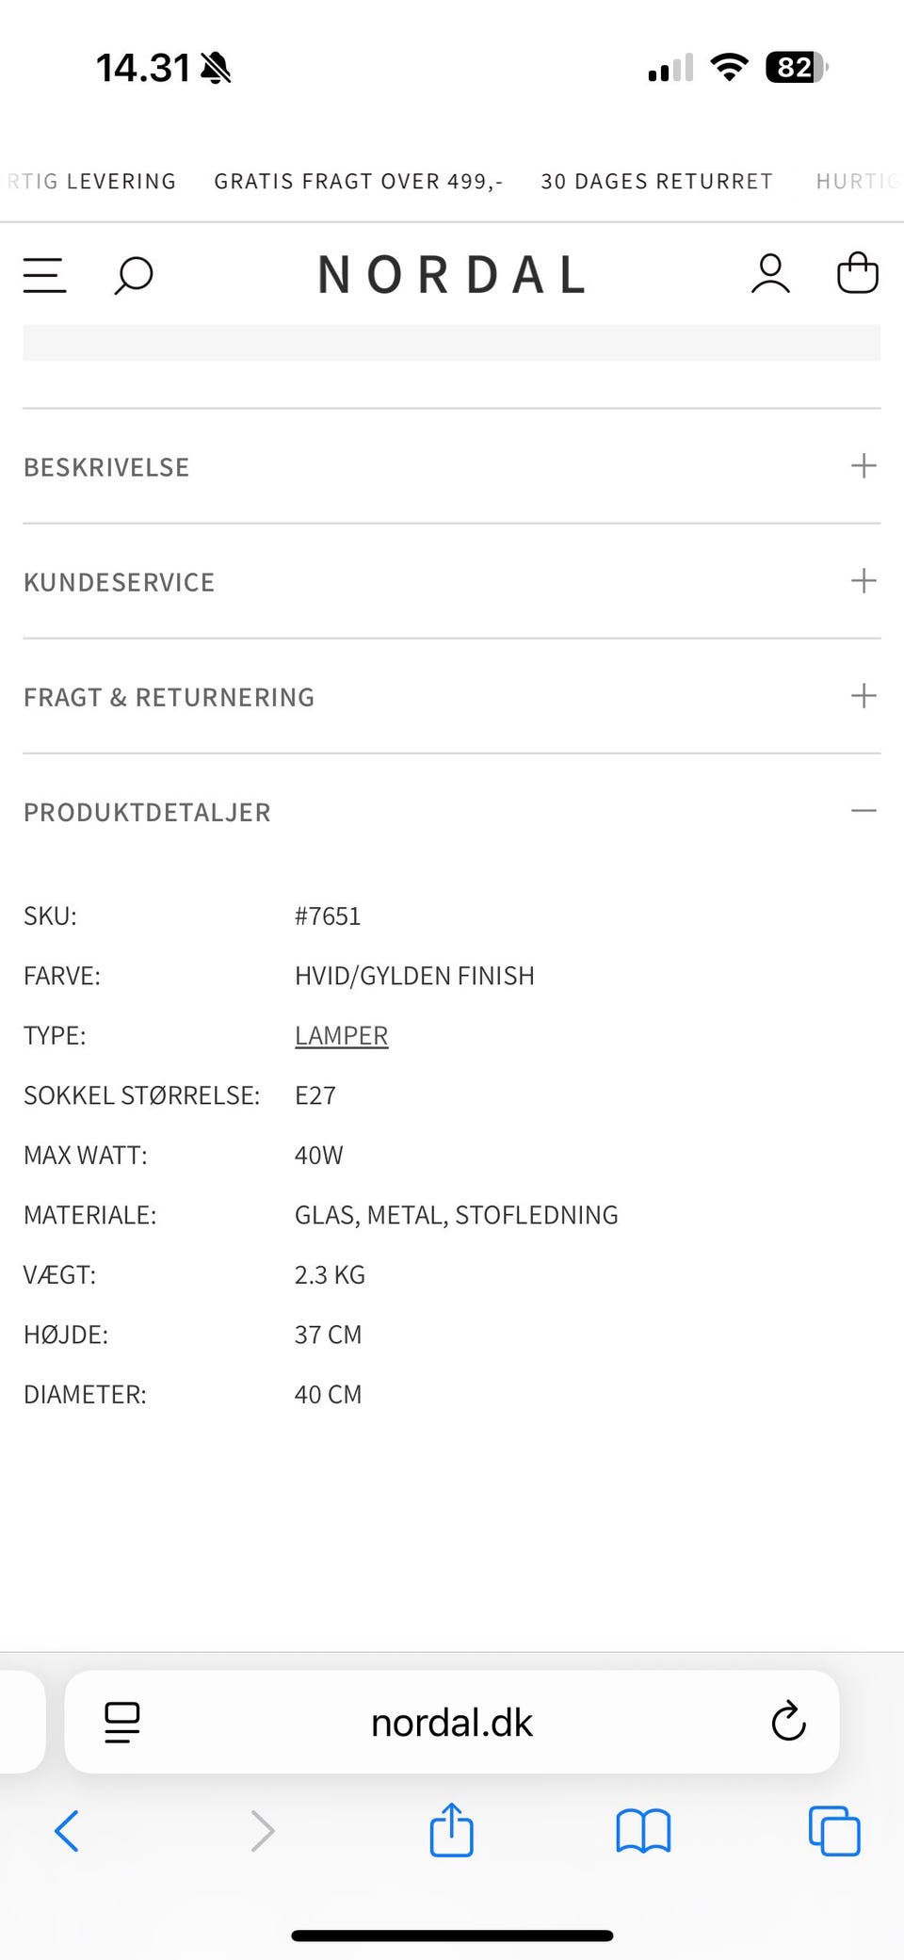Tap the Safari reload page icon
The width and height of the screenshot is (904, 1960).
click(x=788, y=1722)
